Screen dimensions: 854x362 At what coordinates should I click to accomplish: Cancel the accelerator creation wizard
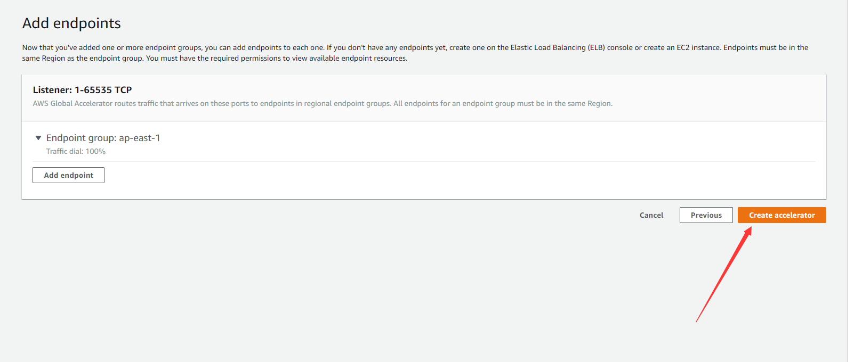pyautogui.click(x=651, y=215)
